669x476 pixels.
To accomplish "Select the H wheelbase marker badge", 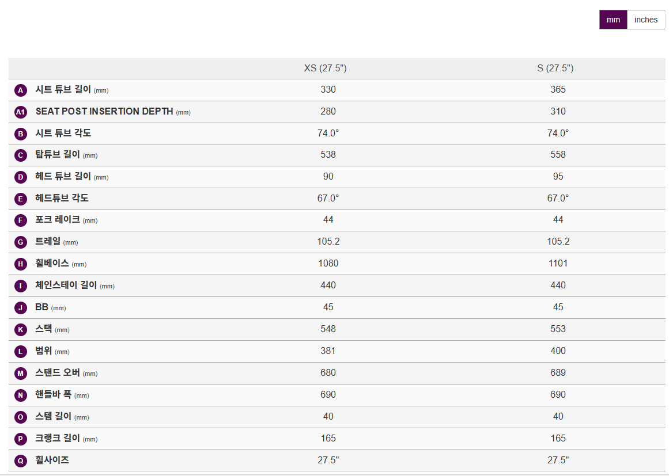I will (21, 264).
